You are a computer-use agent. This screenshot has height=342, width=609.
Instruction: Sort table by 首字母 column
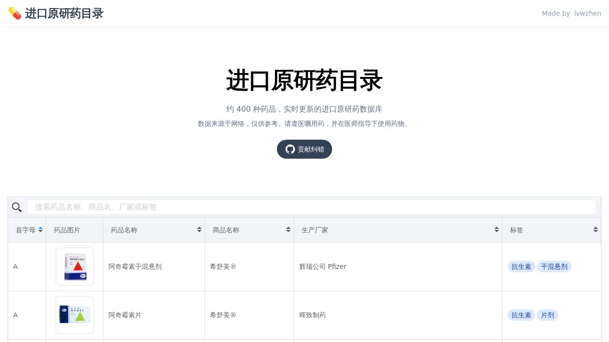tap(27, 230)
